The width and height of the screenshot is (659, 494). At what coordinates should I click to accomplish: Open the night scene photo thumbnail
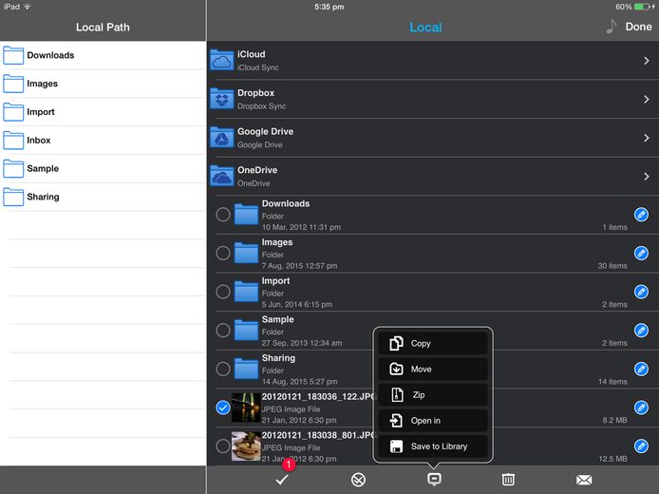point(246,408)
